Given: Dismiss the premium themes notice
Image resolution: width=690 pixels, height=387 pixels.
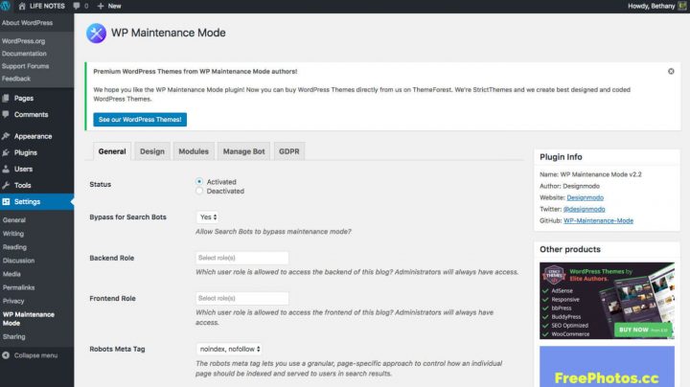Looking at the screenshot, I should (671, 71).
